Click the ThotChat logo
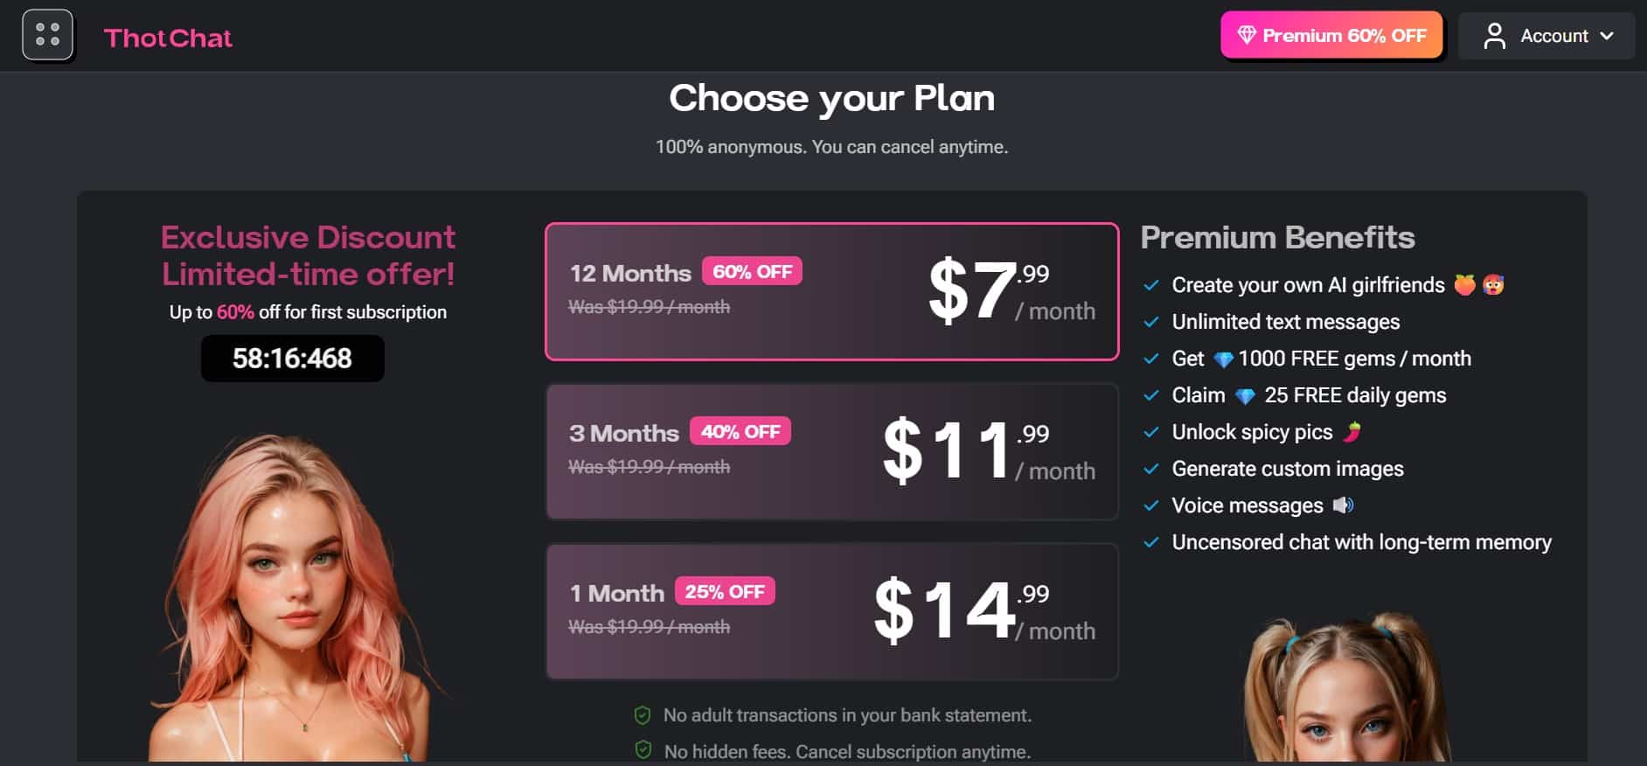The height and width of the screenshot is (766, 1647). [168, 38]
